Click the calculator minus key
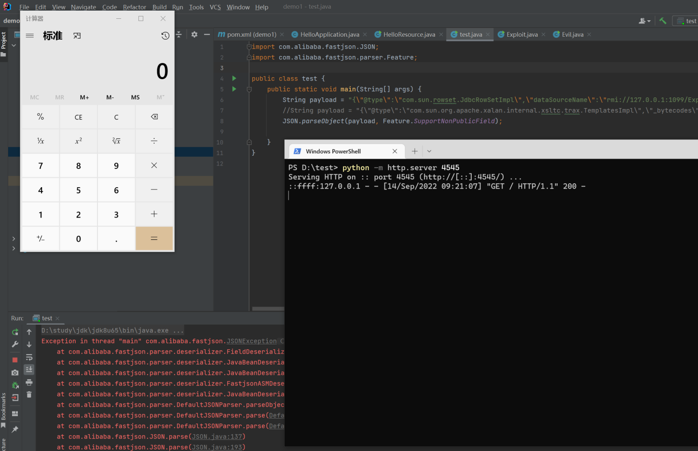This screenshot has height=451, width=698. pyautogui.click(x=154, y=190)
